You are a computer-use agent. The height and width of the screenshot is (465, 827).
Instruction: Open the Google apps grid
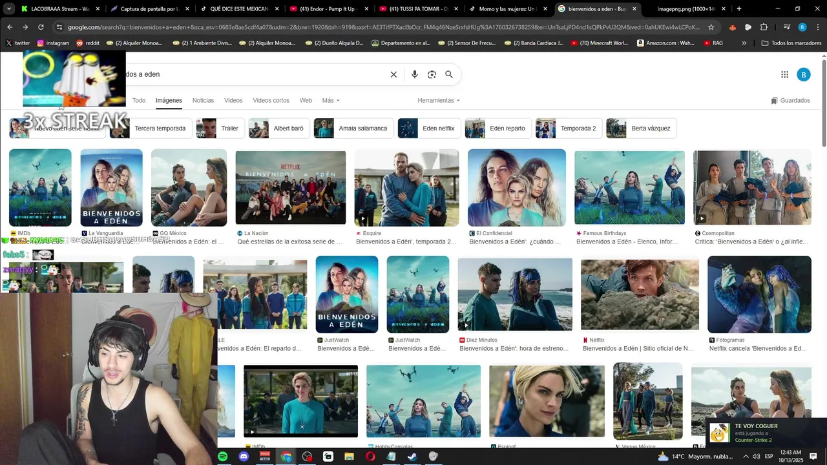[x=784, y=74]
